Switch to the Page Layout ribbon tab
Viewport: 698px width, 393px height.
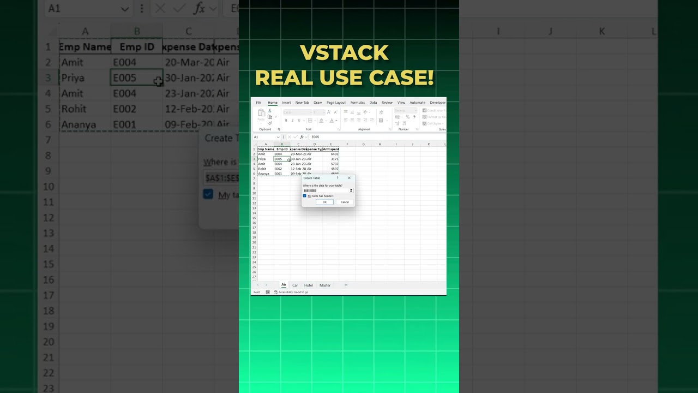pyautogui.click(x=336, y=103)
